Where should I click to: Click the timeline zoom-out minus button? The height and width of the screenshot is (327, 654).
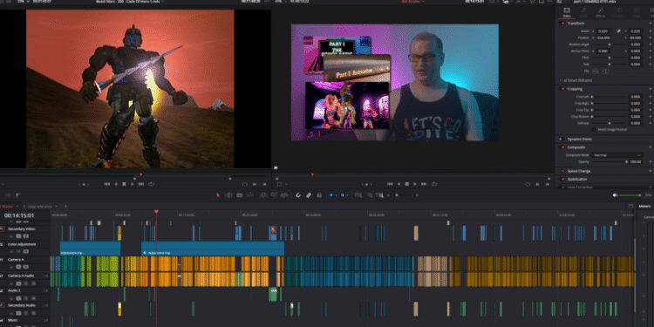click(388, 194)
